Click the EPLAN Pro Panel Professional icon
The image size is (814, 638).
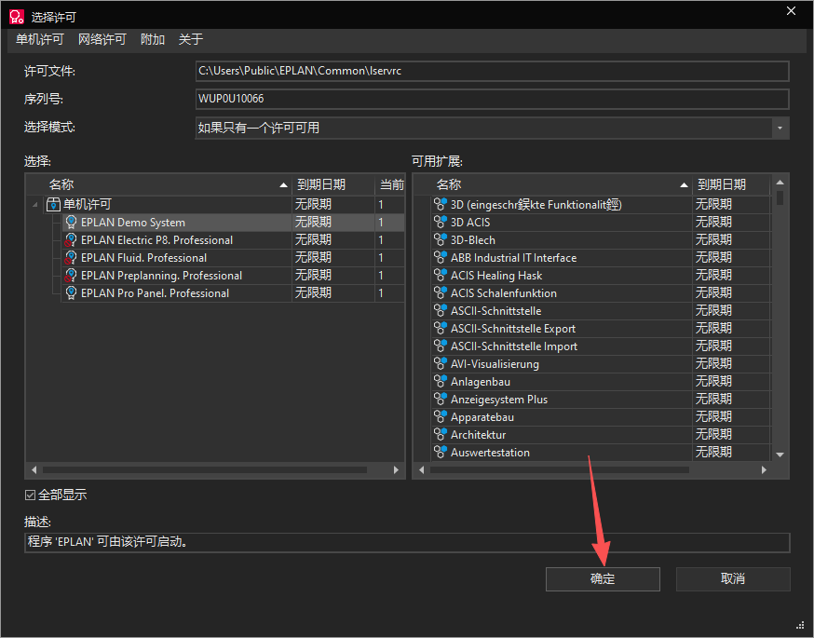pyautogui.click(x=71, y=293)
